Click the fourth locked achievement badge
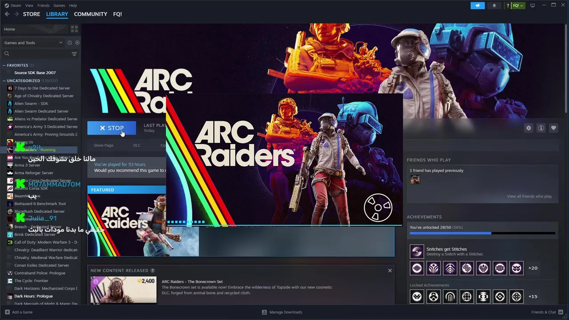 click(x=467, y=296)
